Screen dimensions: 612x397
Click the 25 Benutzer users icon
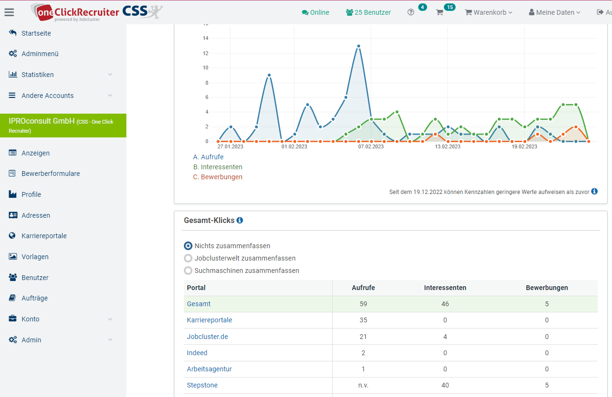pos(349,12)
